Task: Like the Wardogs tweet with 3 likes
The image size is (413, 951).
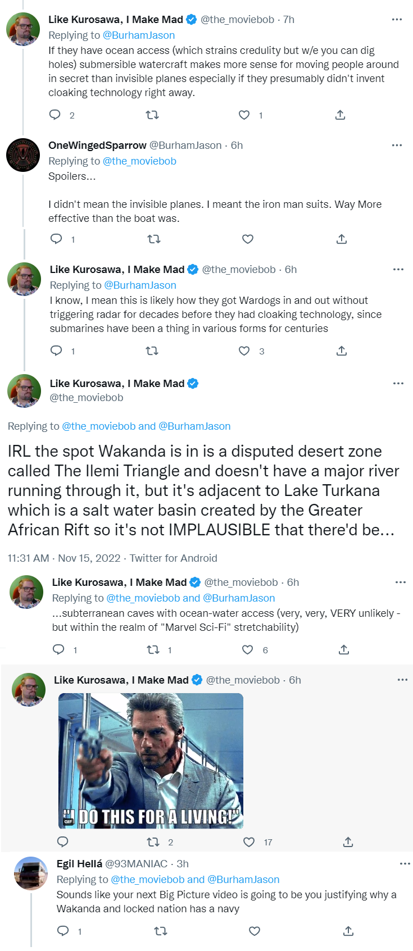Action: (244, 351)
